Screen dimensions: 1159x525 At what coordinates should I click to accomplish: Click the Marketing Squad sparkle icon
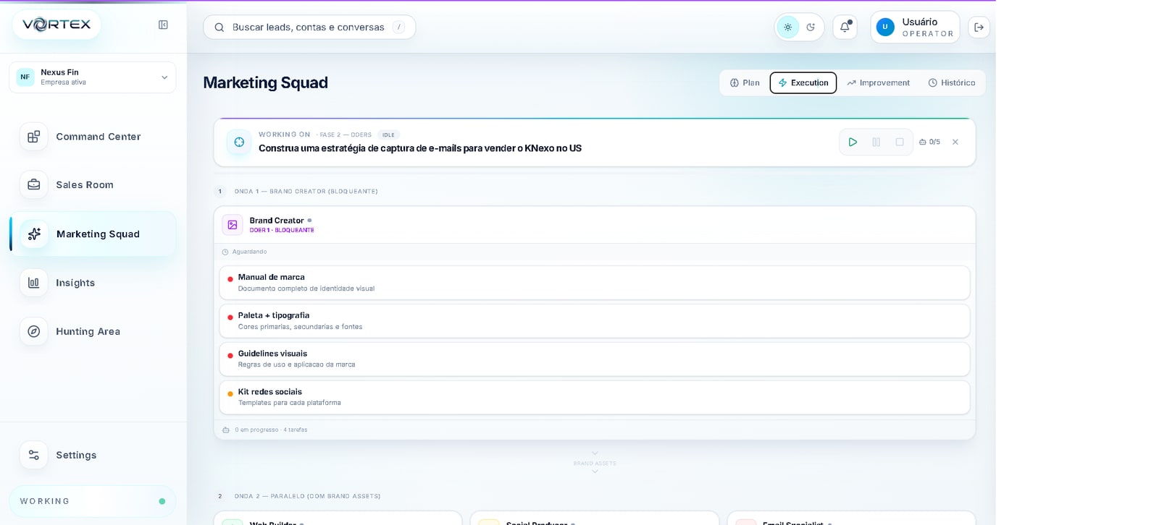34,234
